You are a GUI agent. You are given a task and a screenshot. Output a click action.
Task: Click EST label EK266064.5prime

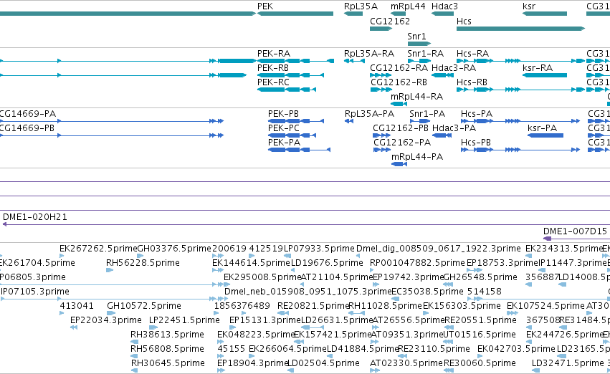pyautogui.click(x=287, y=349)
